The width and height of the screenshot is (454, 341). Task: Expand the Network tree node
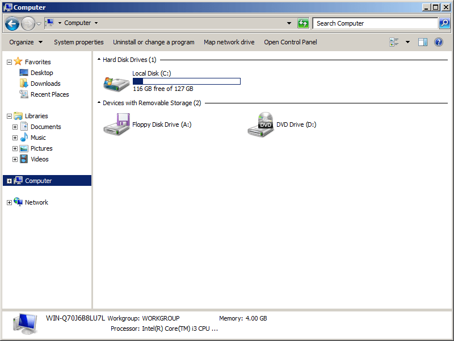click(9, 203)
